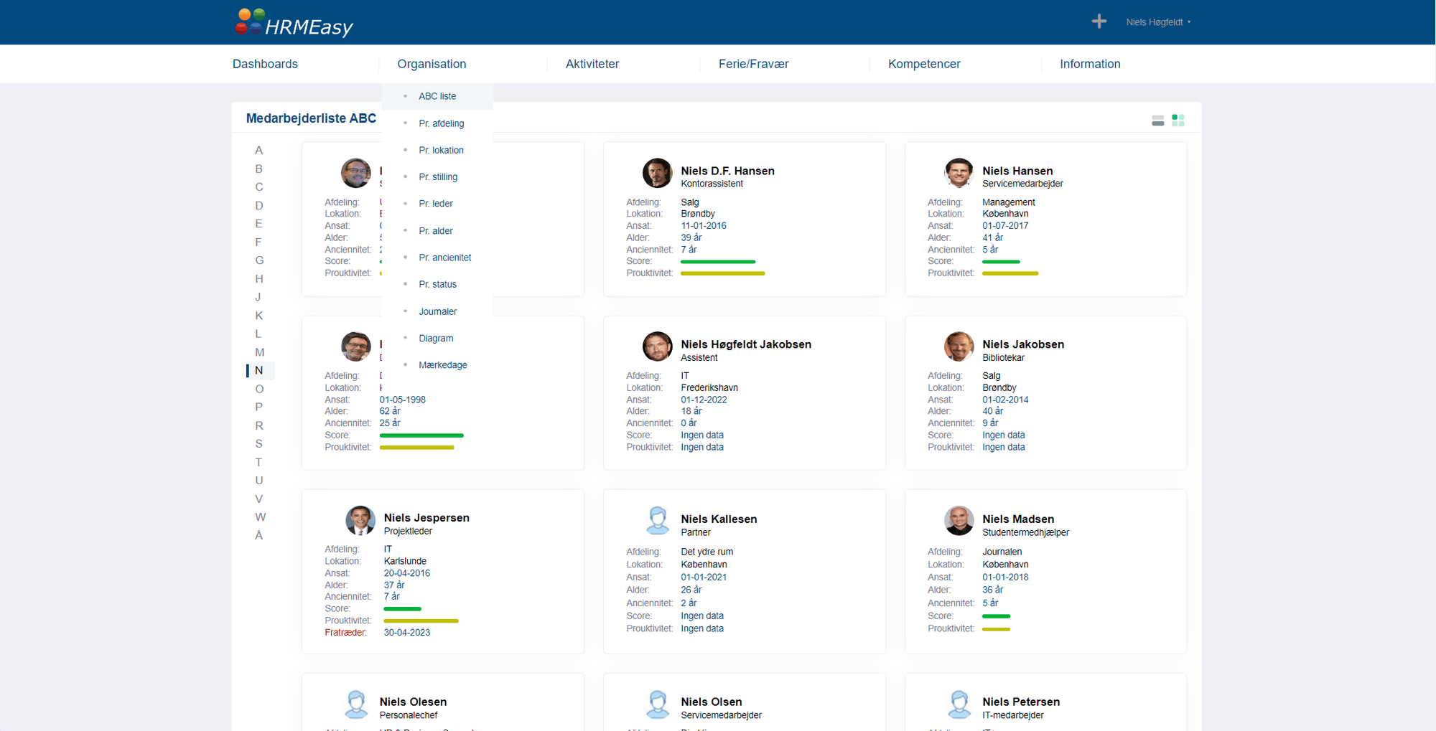The image size is (1436, 731).
Task: Open the Niels Hansen name link
Action: click(x=1017, y=171)
